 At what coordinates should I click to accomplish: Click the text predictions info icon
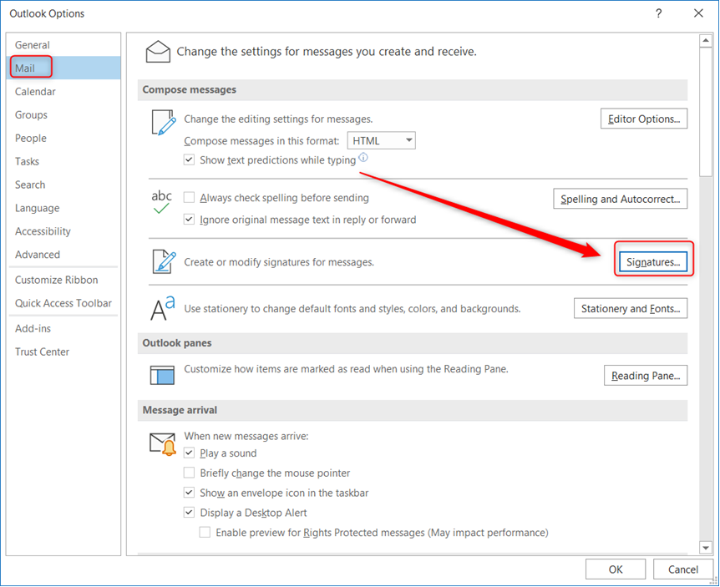(x=363, y=158)
